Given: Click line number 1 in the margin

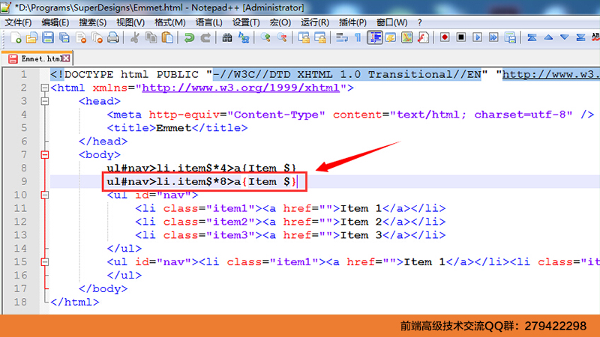Looking at the screenshot, I should (24, 74).
